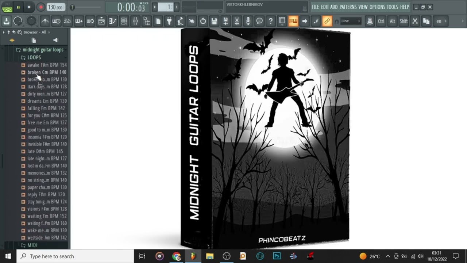Open the VIEW menu
This screenshot has height=263, width=467.
tap(363, 7)
